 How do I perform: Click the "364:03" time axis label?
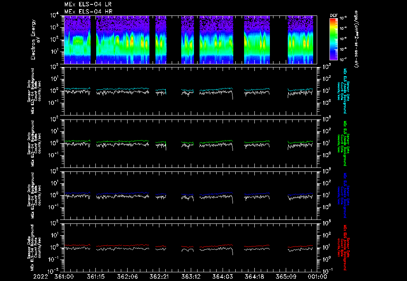(x=223, y=277)
